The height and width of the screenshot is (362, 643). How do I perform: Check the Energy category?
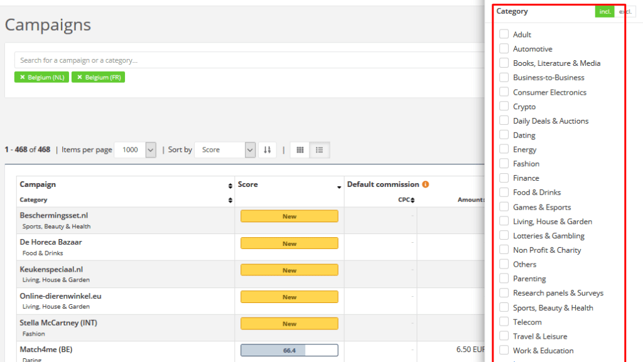504,149
